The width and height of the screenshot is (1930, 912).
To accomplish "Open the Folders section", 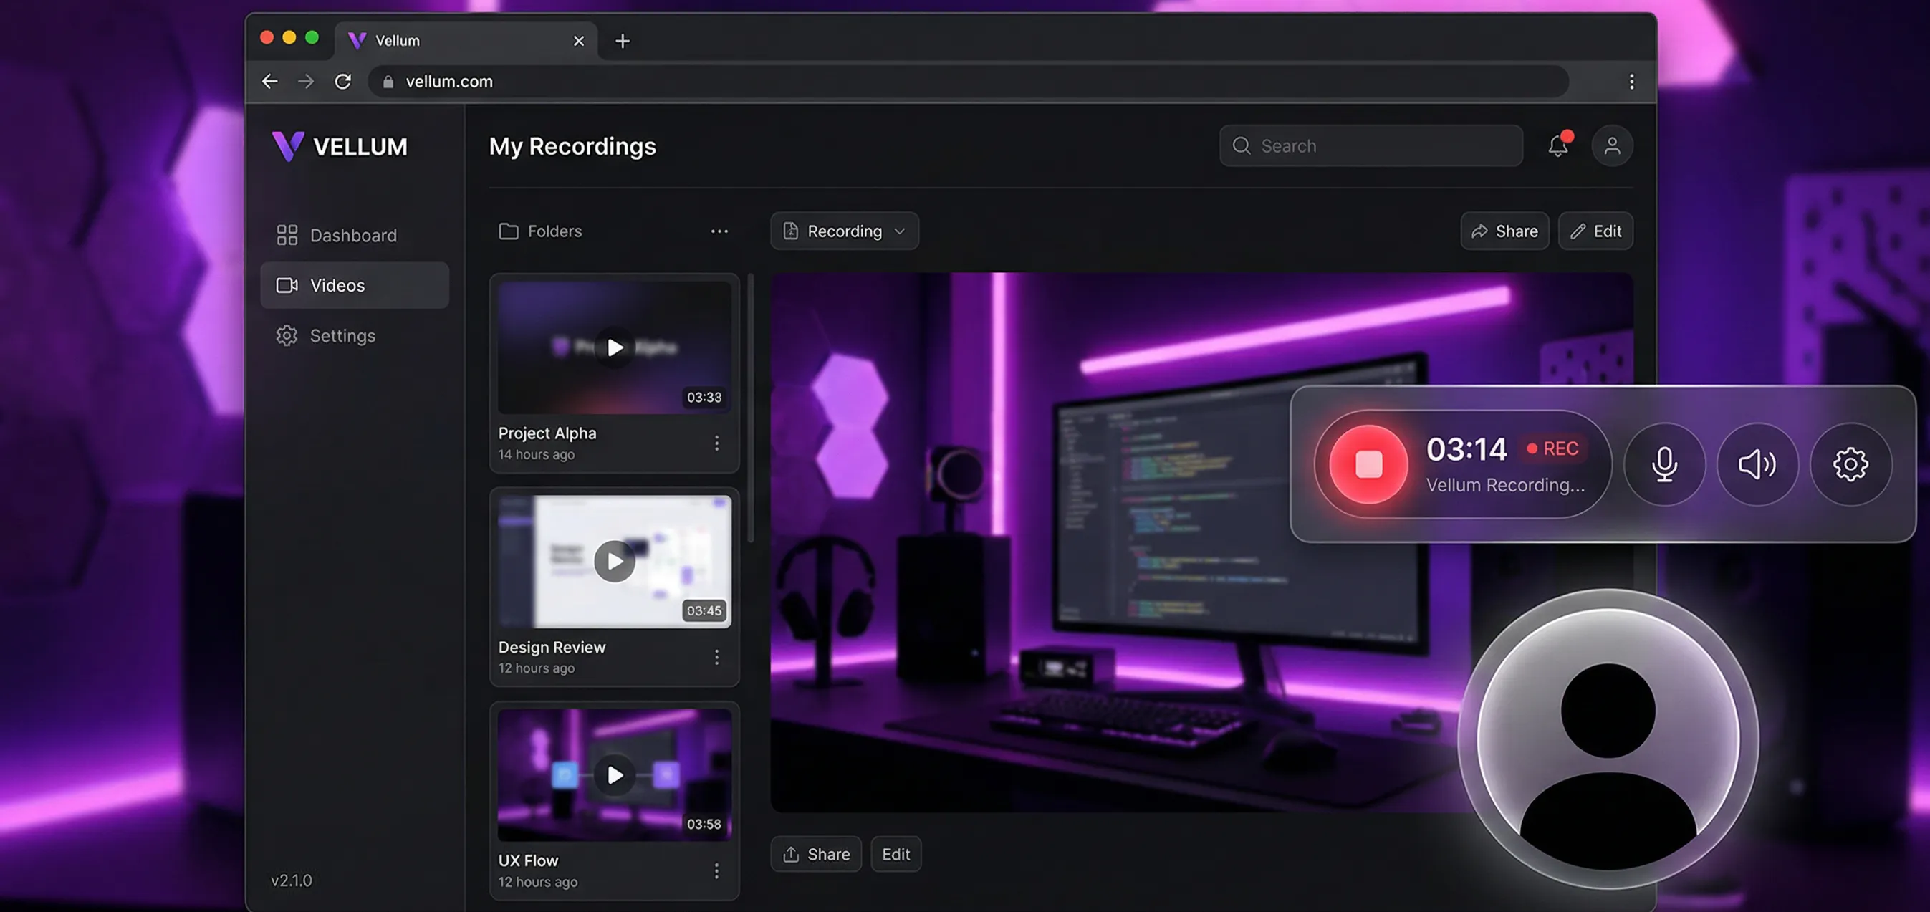I will [x=540, y=231].
